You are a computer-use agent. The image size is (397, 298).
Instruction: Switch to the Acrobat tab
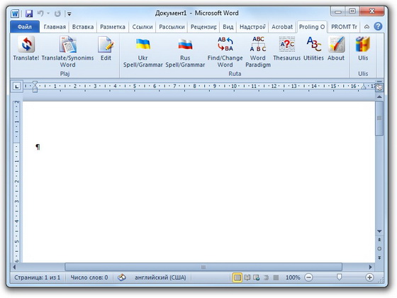pyautogui.click(x=282, y=27)
